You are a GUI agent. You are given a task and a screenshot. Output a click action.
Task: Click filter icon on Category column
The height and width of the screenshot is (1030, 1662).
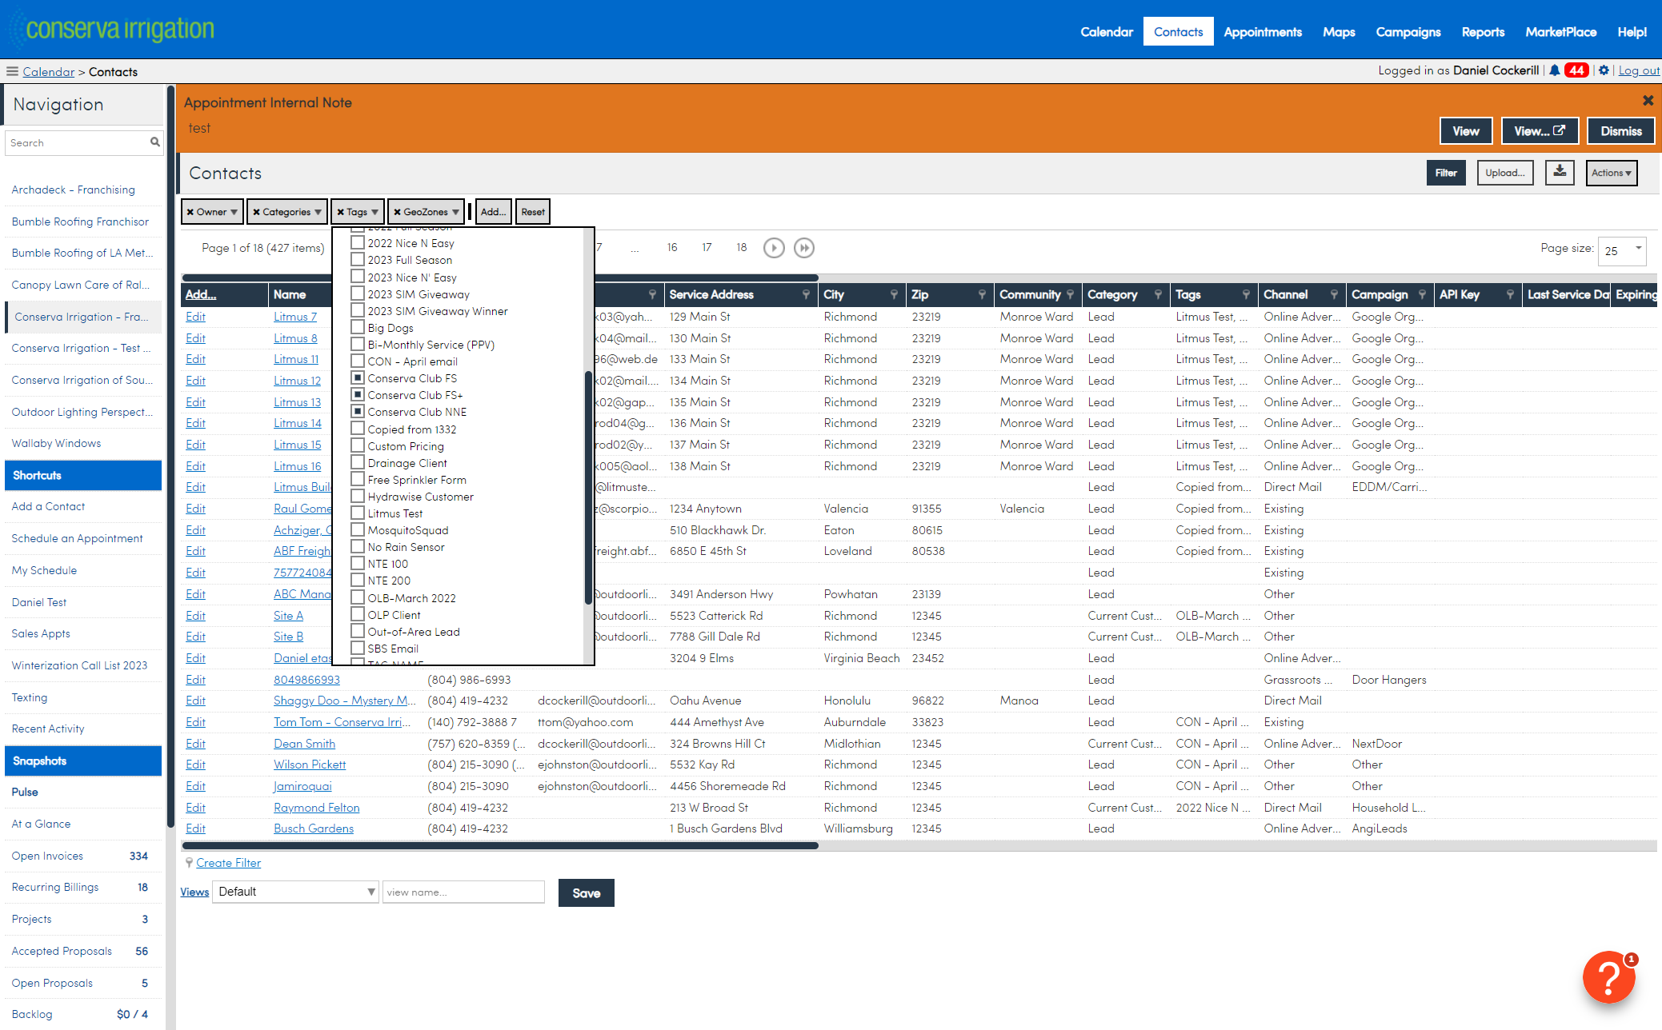click(1158, 294)
